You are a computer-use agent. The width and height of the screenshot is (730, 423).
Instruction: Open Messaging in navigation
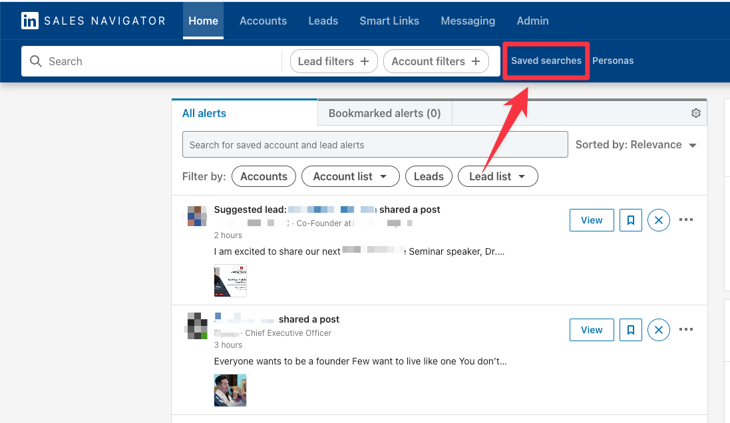[x=468, y=21]
